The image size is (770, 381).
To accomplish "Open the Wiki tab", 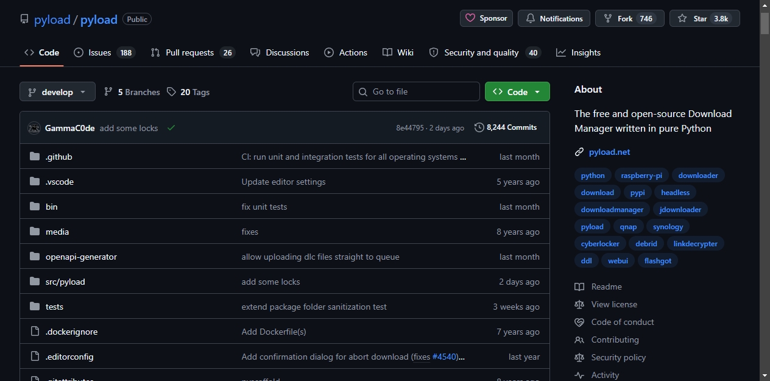I will pos(398,52).
